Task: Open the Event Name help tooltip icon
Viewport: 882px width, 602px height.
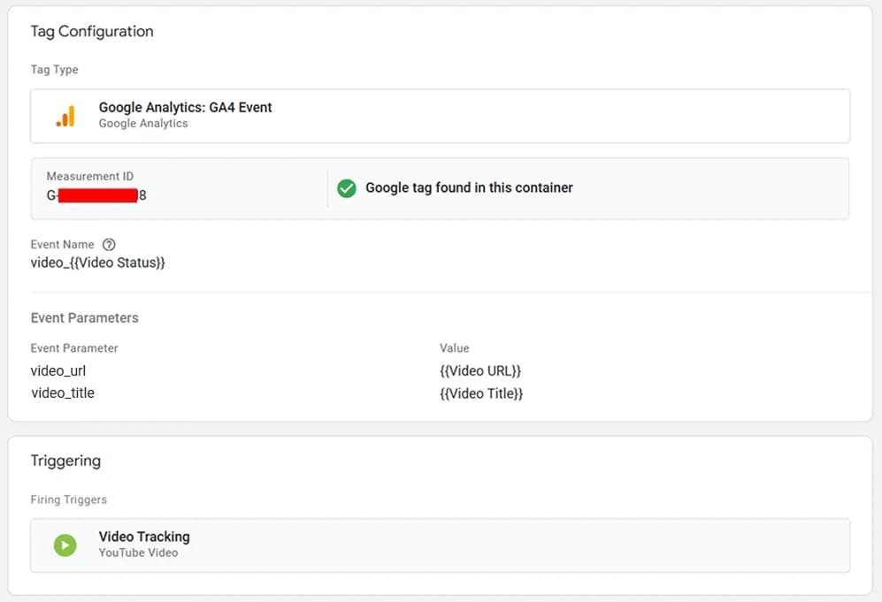Action: point(108,244)
